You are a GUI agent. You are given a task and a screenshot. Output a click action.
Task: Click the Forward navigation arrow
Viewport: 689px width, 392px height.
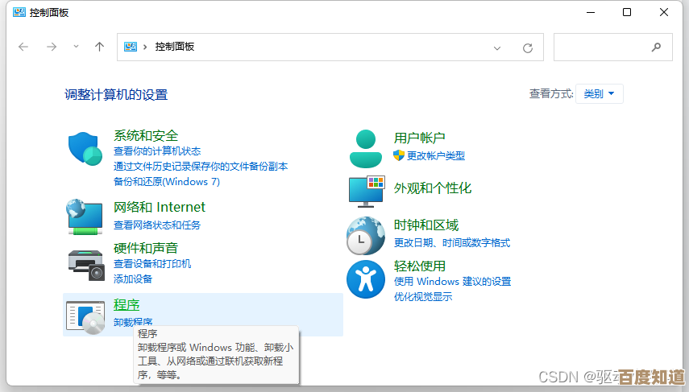tap(52, 47)
